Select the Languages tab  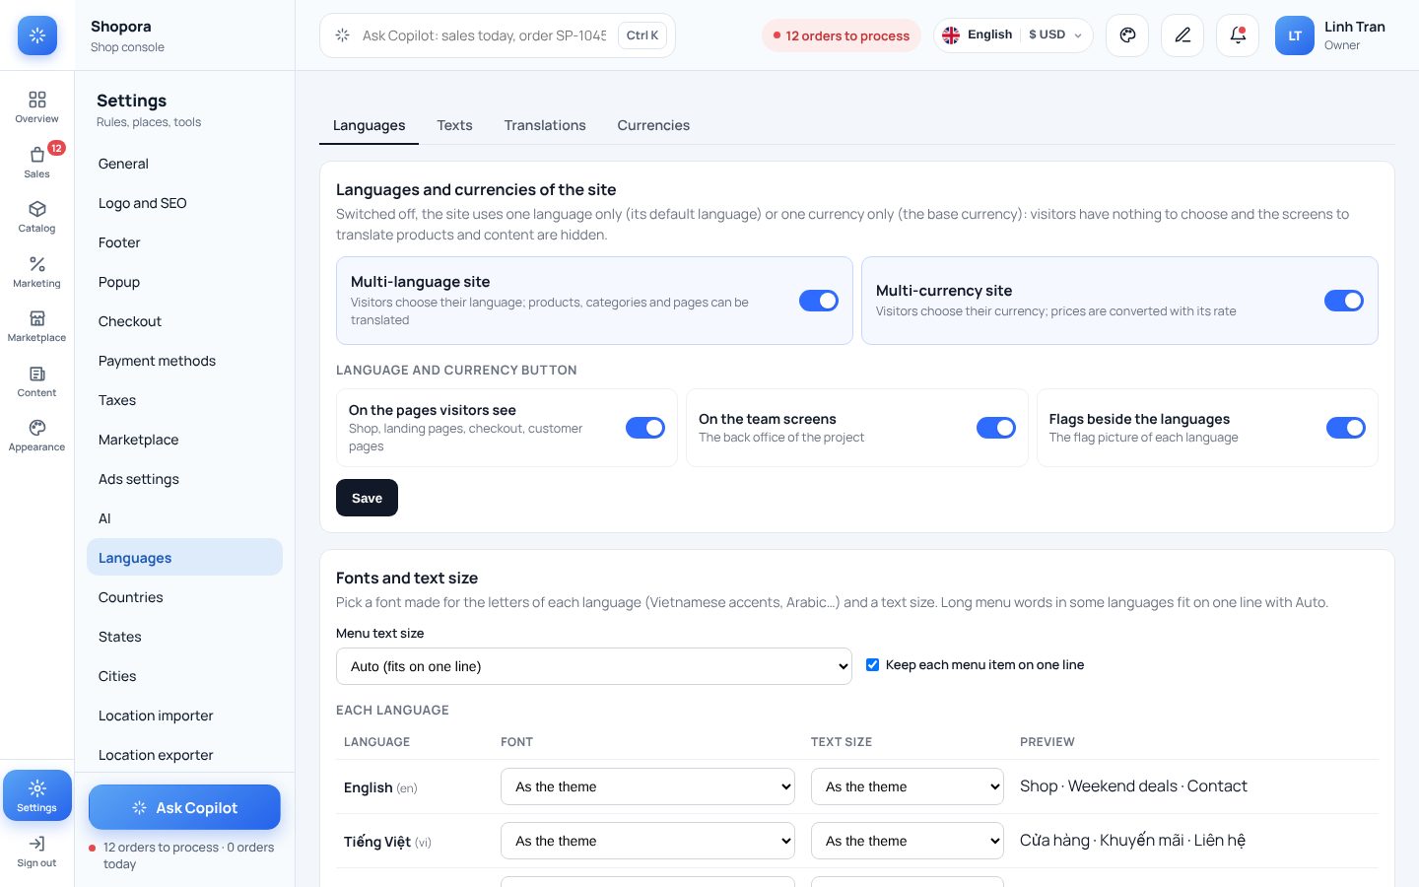click(369, 125)
